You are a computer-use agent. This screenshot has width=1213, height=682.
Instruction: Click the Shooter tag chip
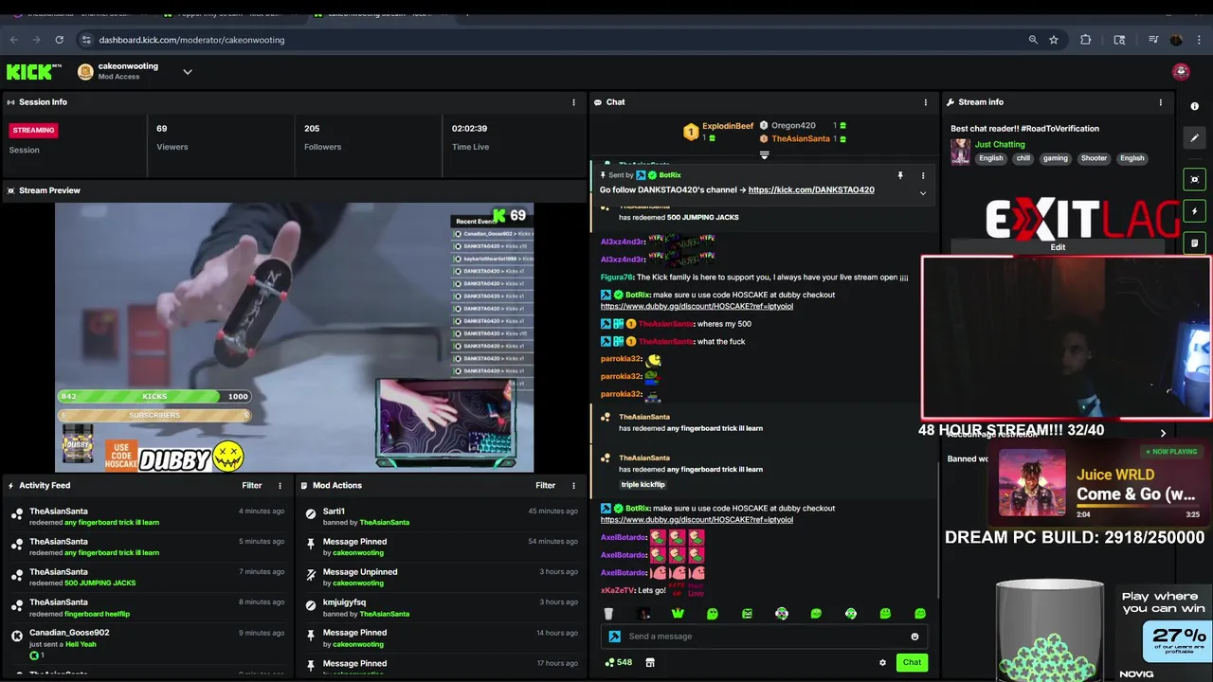[x=1094, y=158]
